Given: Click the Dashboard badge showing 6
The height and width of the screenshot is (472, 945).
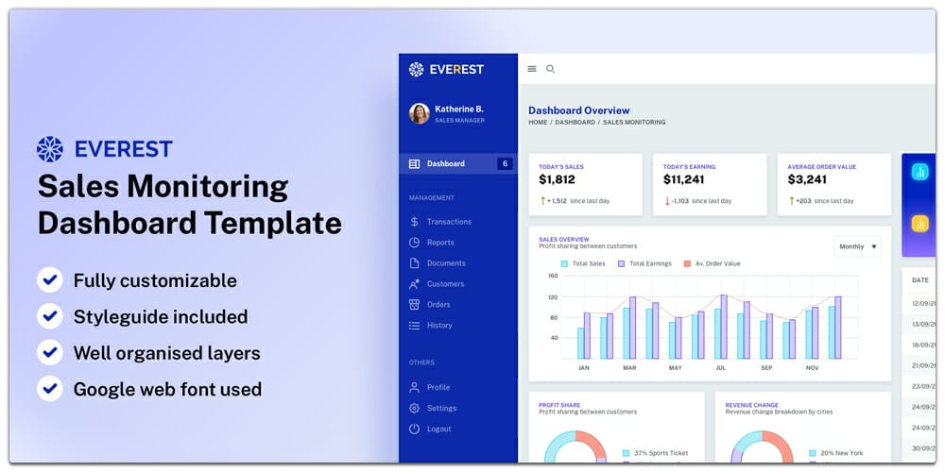Looking at the screenshot, I should pyautogui.click(x=505, y=163).
